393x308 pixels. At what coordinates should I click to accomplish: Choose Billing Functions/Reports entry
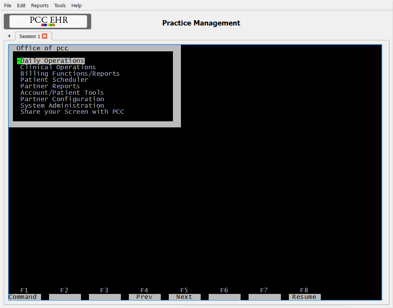tap(70, 73)
